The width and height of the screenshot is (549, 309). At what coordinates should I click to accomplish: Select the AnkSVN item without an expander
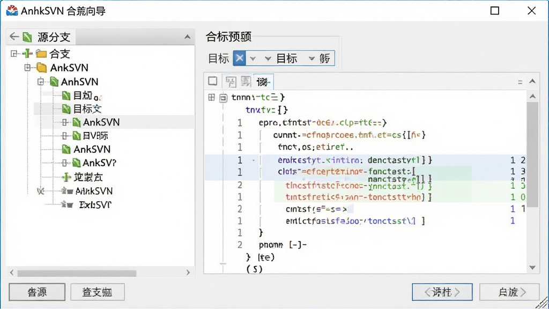point(92,149)
